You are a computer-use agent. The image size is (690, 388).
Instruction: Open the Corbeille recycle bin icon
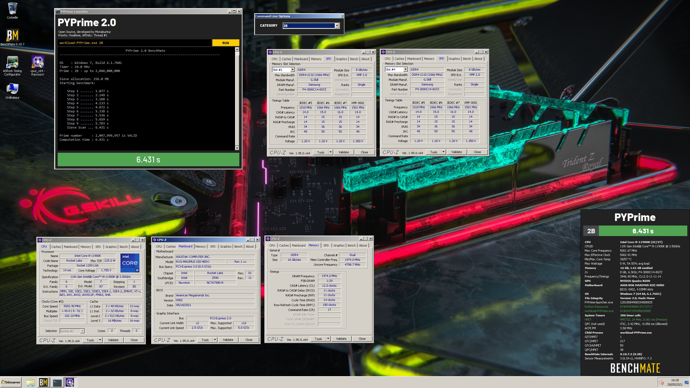point(12,11)
